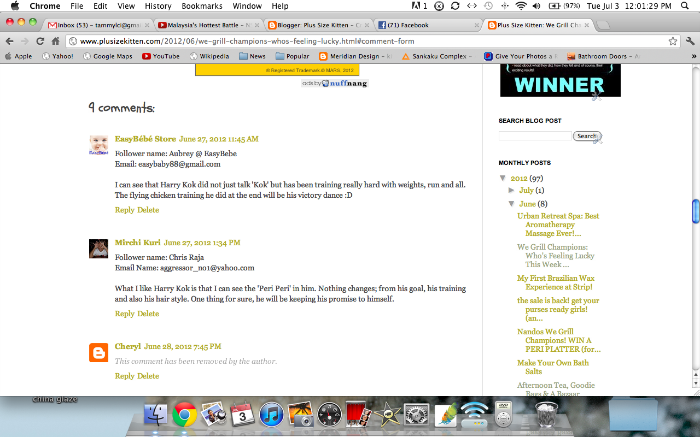Bookmark this page with the star icon
This screenshot has width=700, height=437.
[673, 42]
